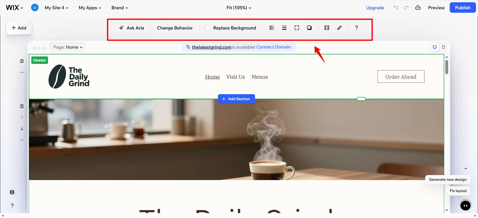Open the Page: Home dropdown
The width and height of the screenshot is (478, 218).
coord(68,47)
